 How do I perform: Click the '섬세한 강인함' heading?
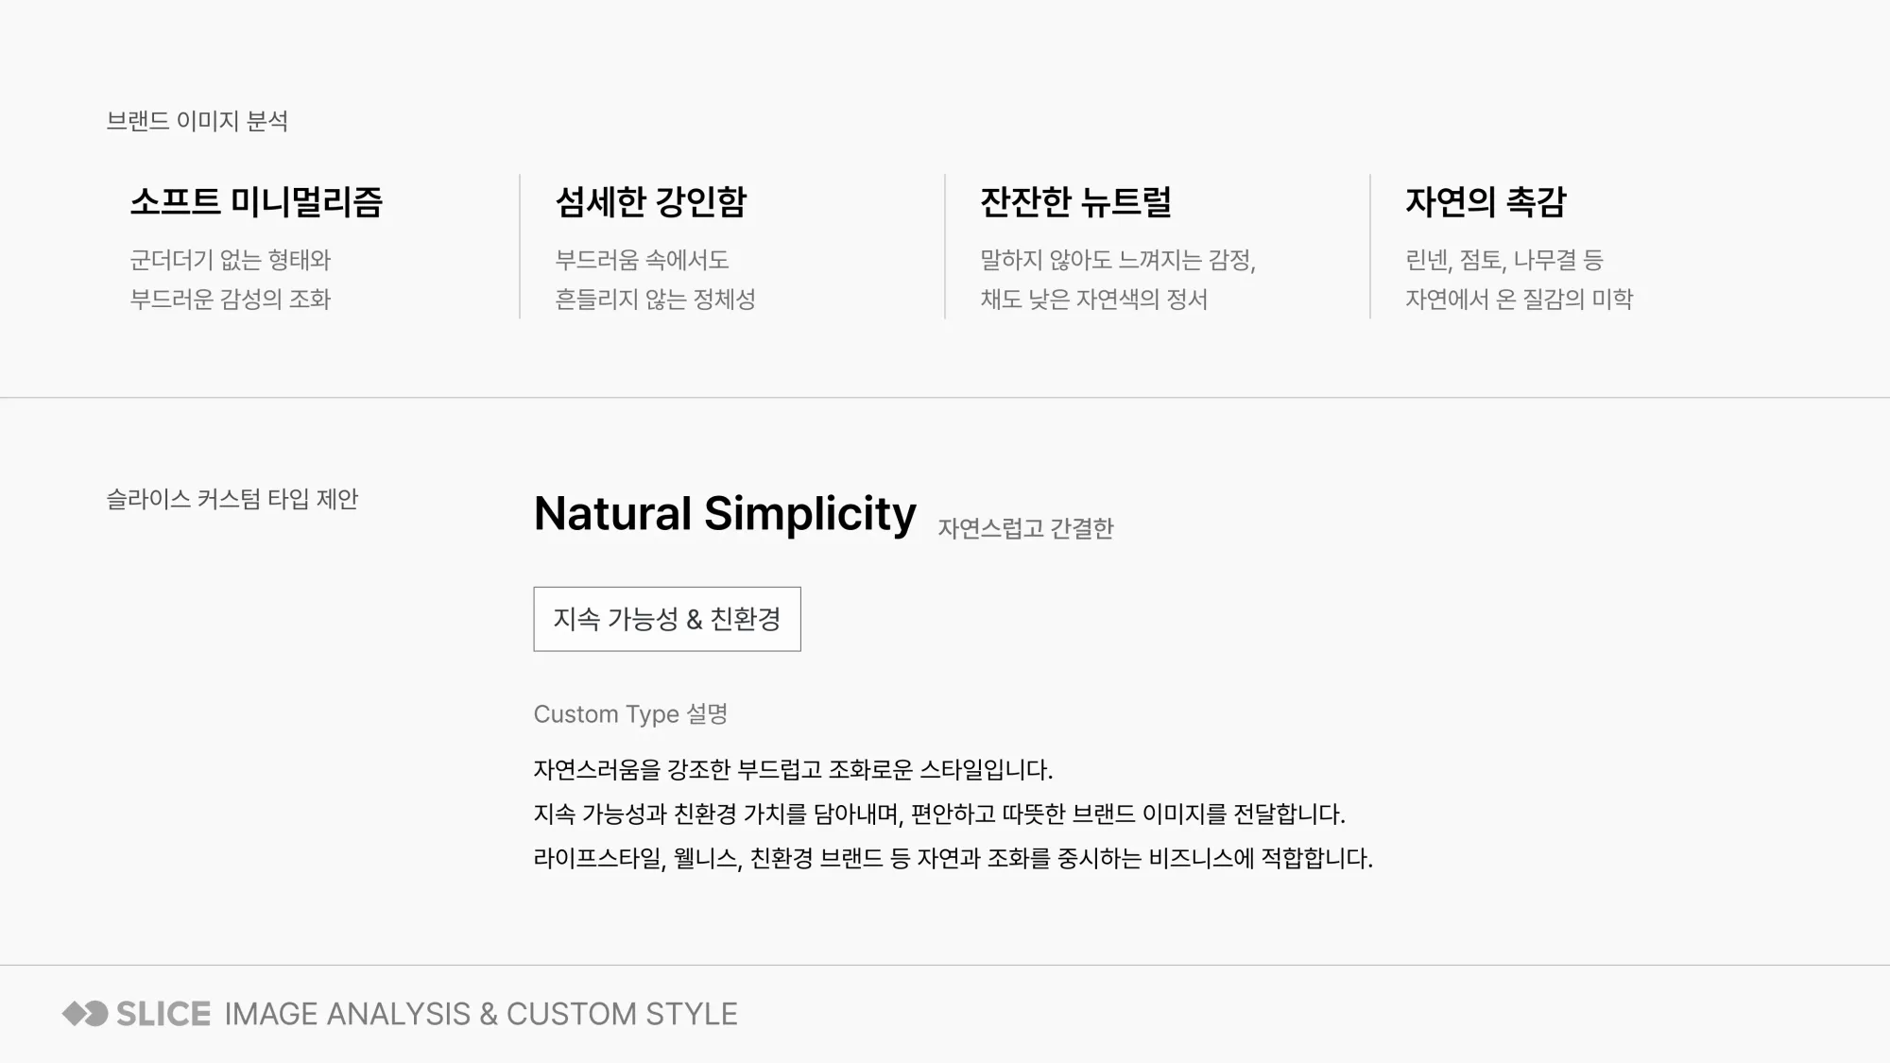tap(651, 201)
